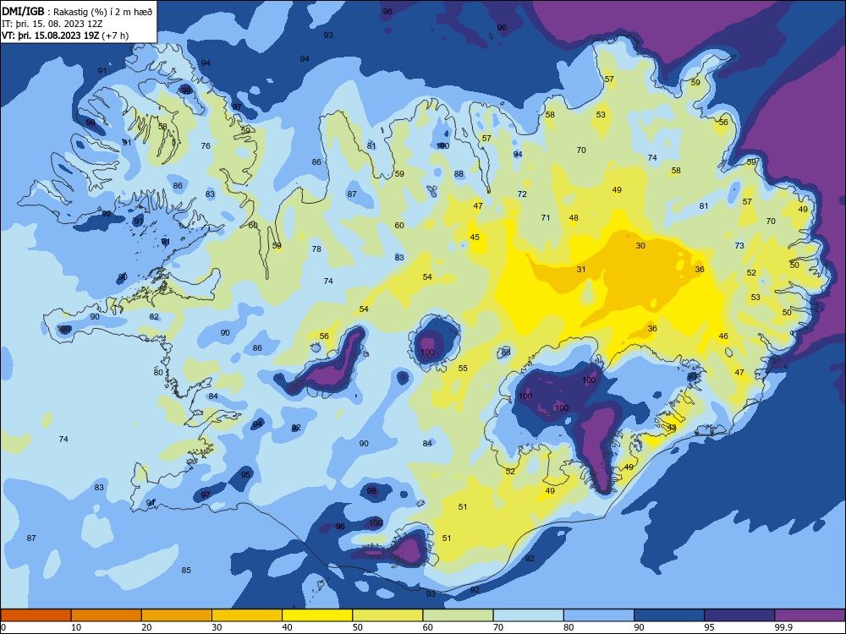This screenshot has width=846, height=634.
Task: Click the map value 48
Action: (574, 218)
